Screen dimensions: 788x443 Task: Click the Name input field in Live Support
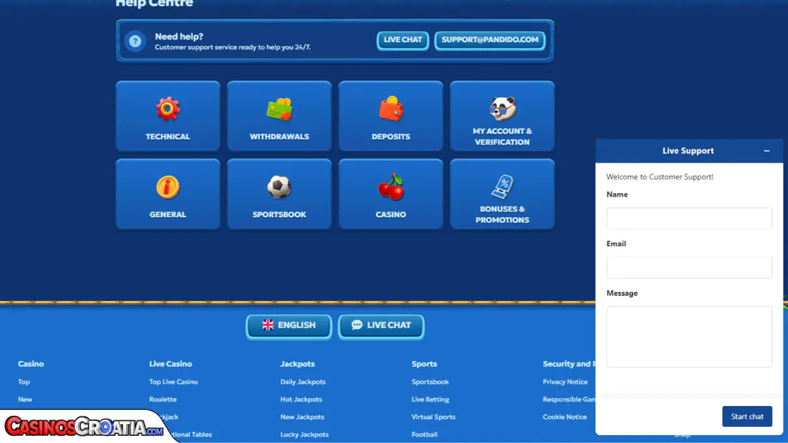pos(689,219)
